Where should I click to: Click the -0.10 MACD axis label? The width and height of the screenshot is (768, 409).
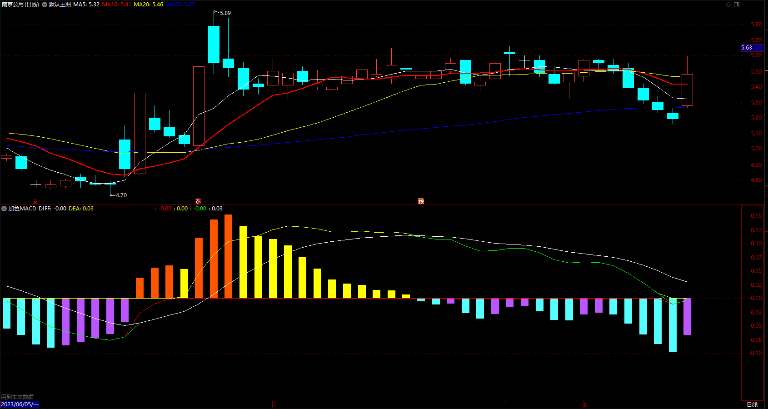(756, 353)
